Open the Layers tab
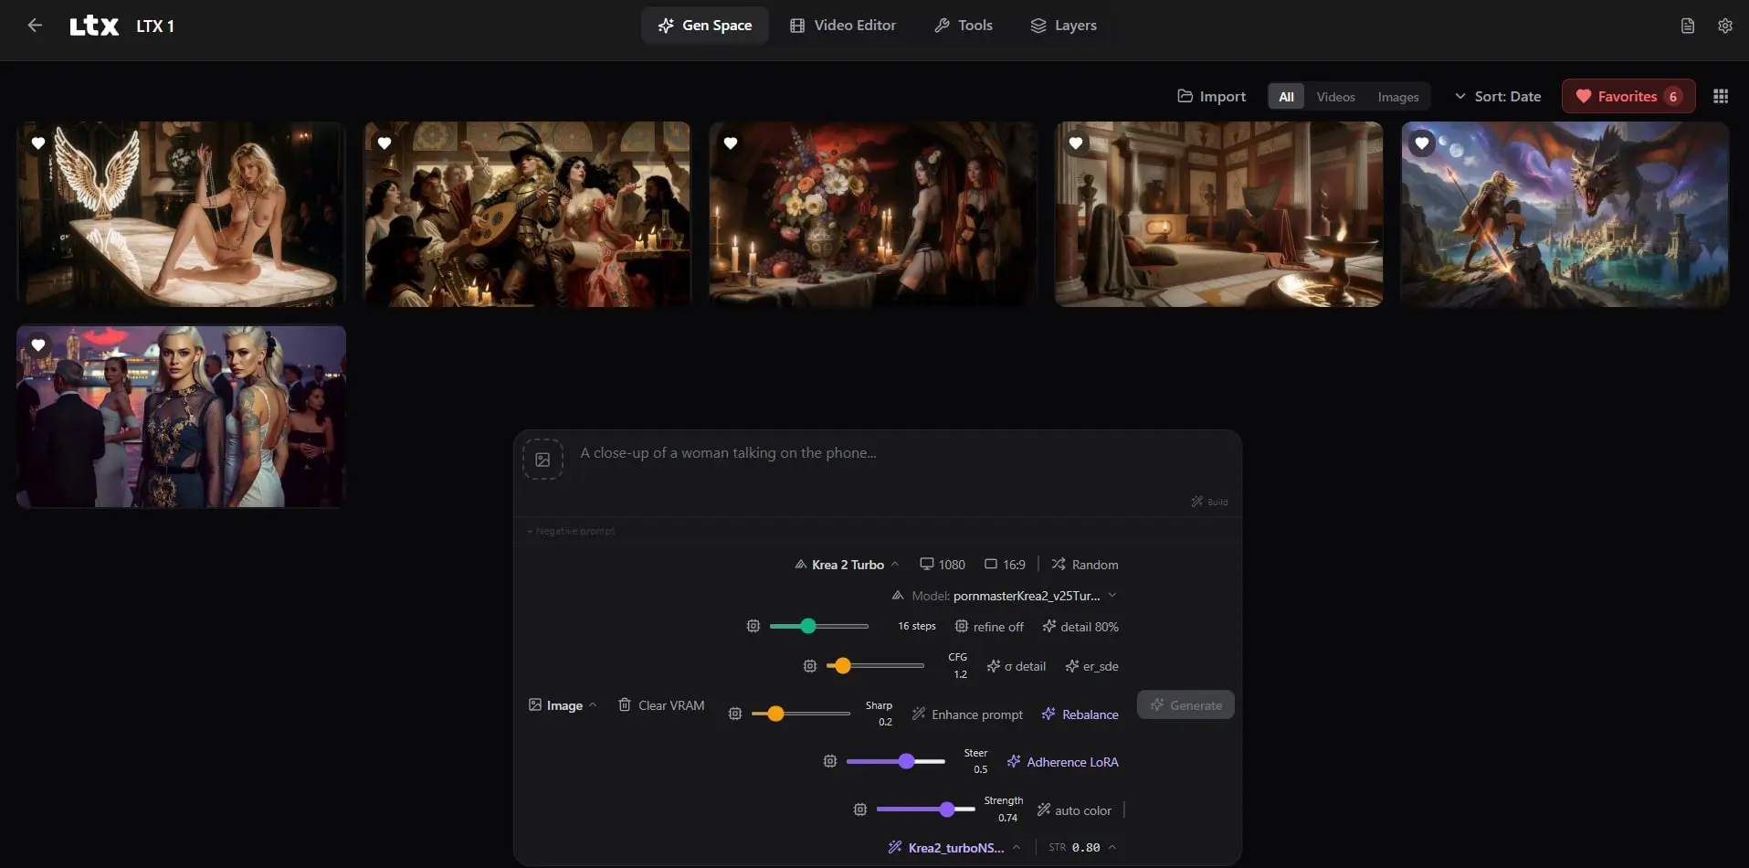 1064,26
